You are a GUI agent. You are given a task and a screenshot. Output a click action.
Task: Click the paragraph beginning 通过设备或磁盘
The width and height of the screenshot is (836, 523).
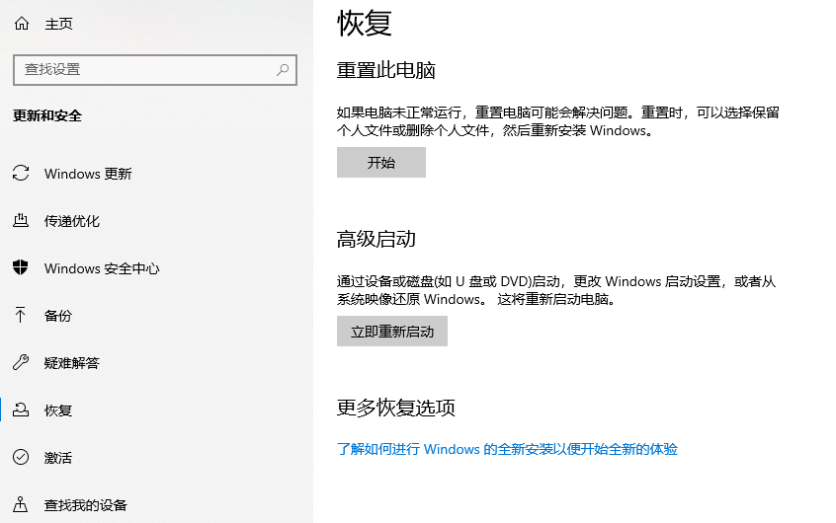click(x=556, y=290)
